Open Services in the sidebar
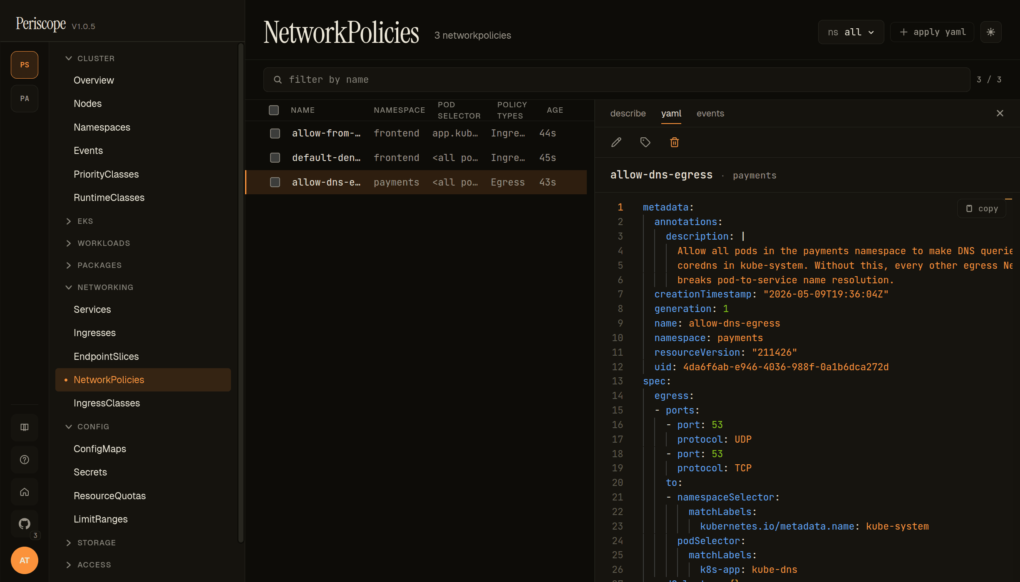The image size is (1020, 582). (x=143, y=310)
